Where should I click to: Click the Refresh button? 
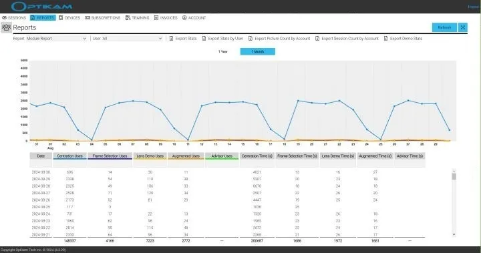click(444, 27)
